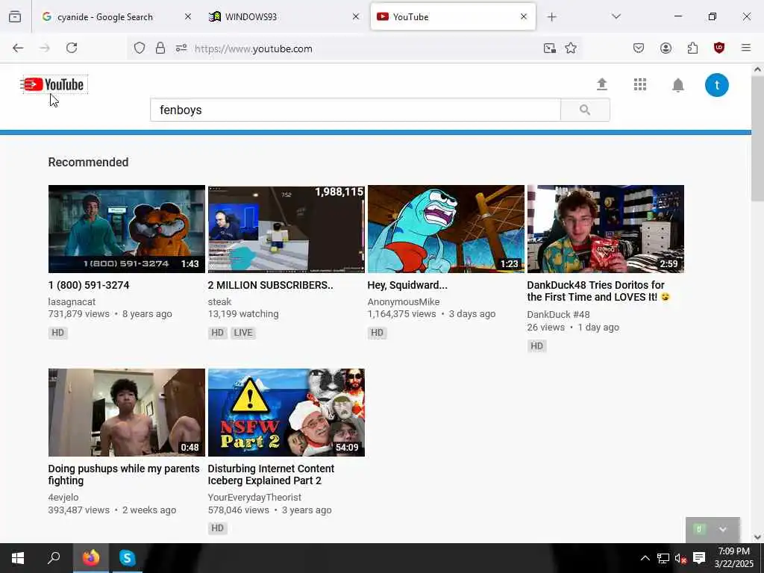Expand the list all tabs chevron
The height and width of the screenshot is (573, 764).
click(616, 16)
